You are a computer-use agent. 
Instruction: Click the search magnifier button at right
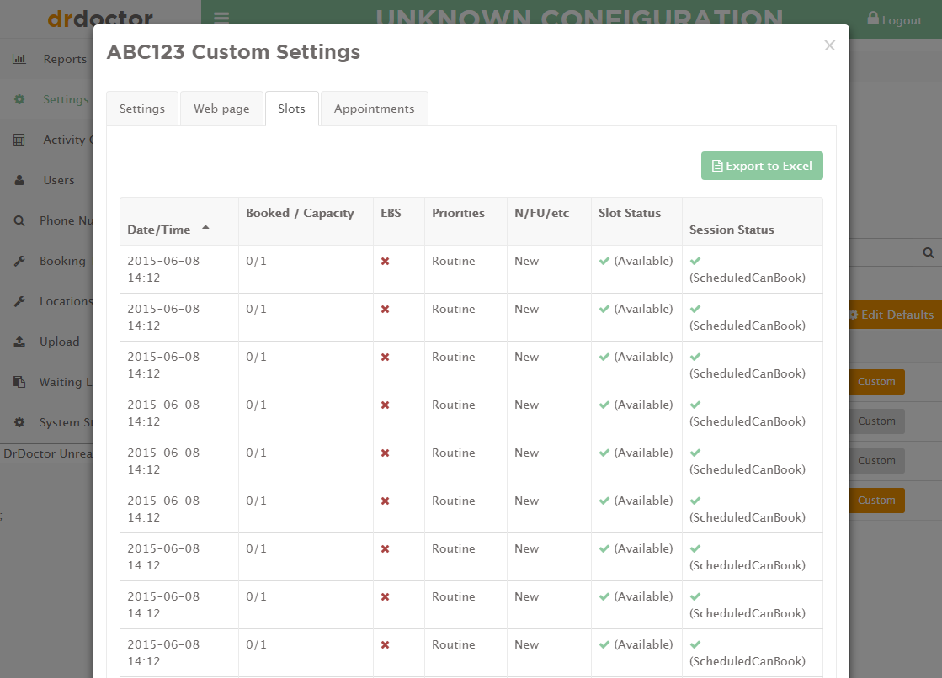[x=928, y=252]
